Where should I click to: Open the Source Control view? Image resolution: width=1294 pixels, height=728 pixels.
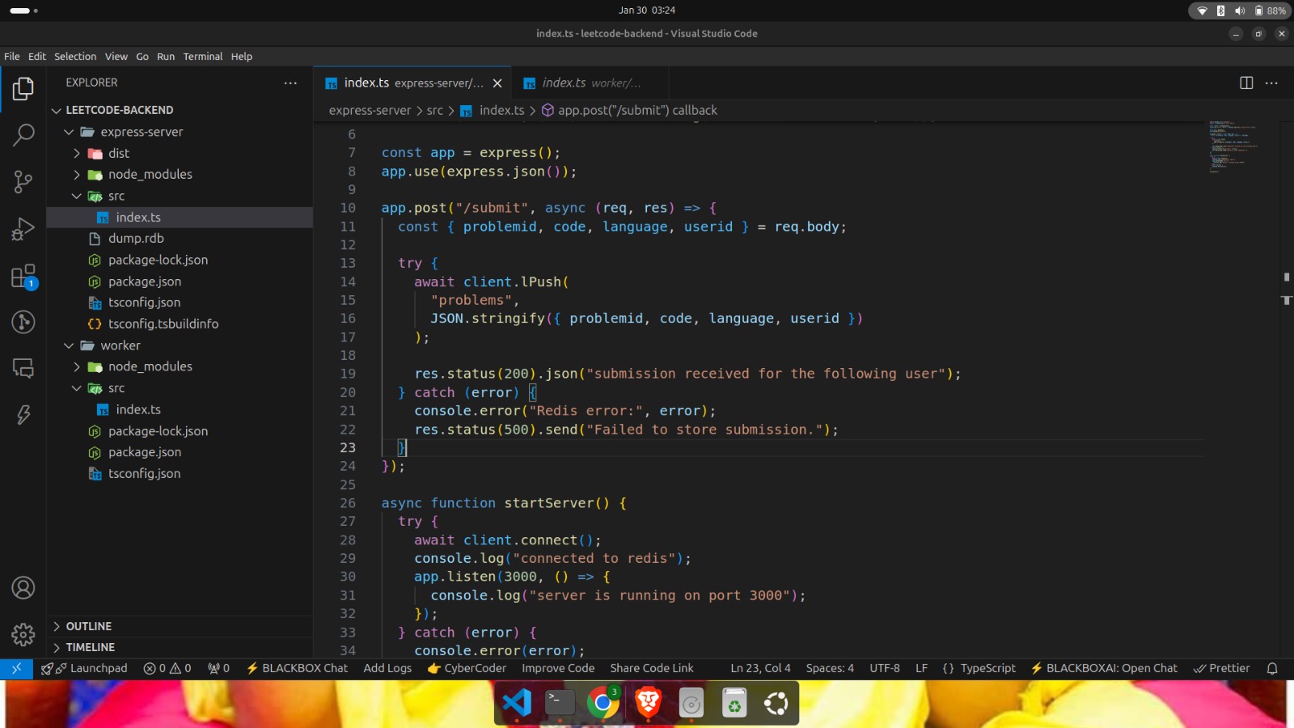pos(23,181)
